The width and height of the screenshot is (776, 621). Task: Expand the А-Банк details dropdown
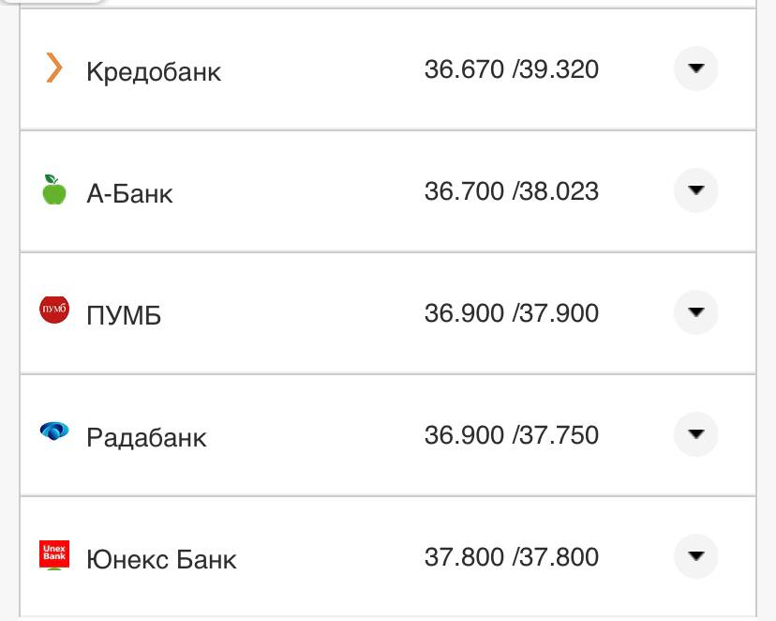[x=695, y=189]
